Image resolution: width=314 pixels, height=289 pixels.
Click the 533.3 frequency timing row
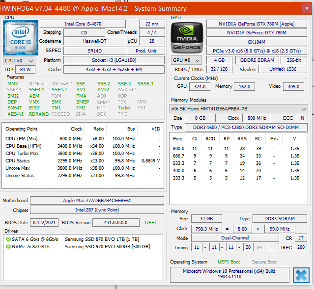(238, 163)
